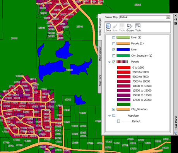This screenshot has width=178, height=153.
Task: Click the 10000 to 12500 range label
Action: [x=142, y=86]
